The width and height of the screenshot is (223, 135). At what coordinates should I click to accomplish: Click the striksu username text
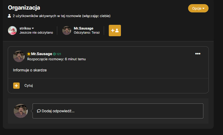25,28
